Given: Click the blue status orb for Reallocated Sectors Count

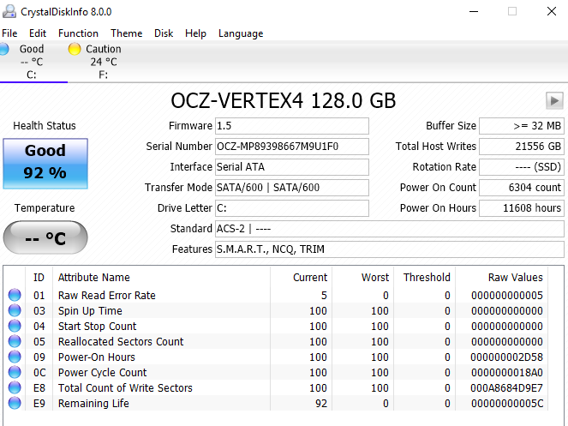Looking at the screenshot, I should pos(15,341).
